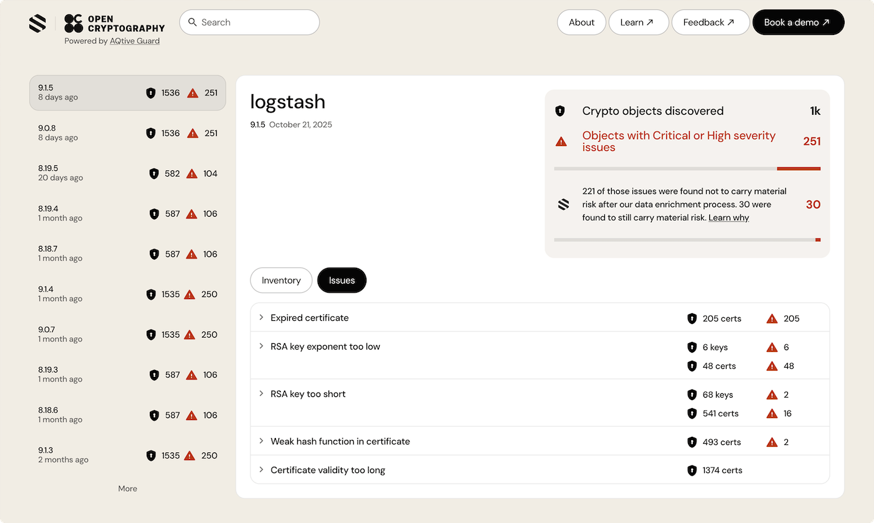Screen dimensions: 874x523
Task: Click the logstash heading
Action: pyautogui.click(x=288, y=102)
